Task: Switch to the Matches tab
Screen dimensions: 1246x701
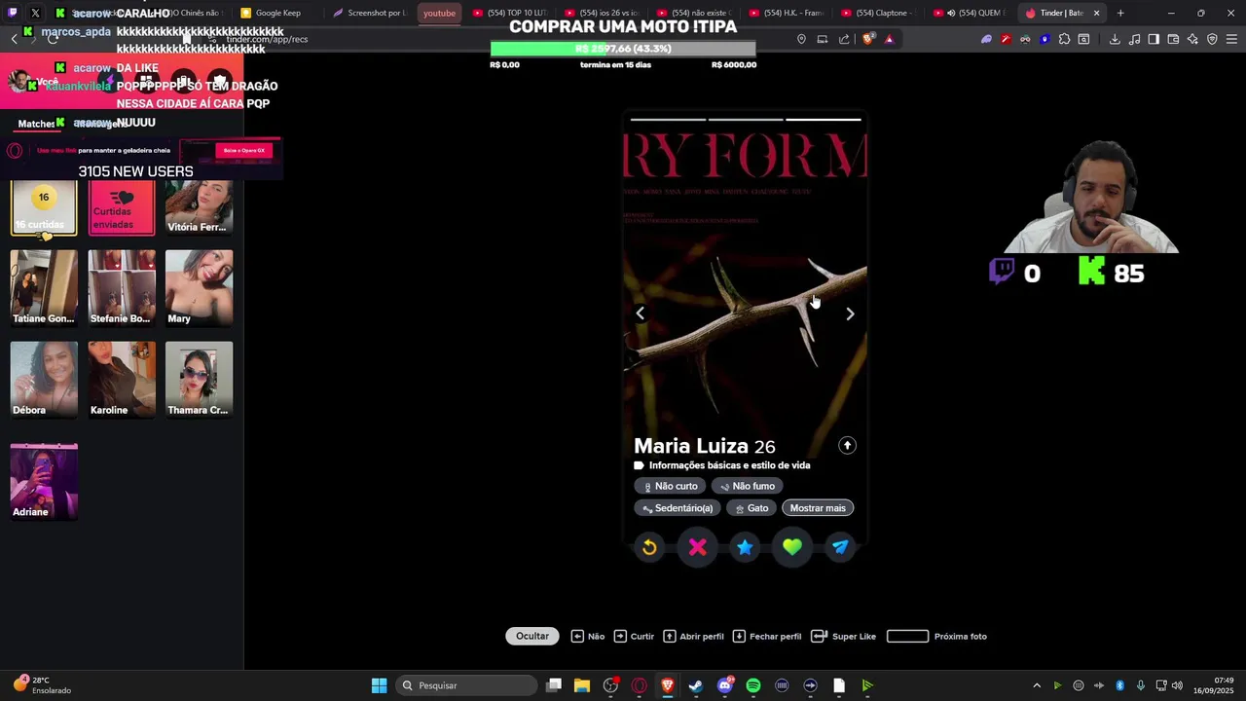Action: (x=36, y=124)
